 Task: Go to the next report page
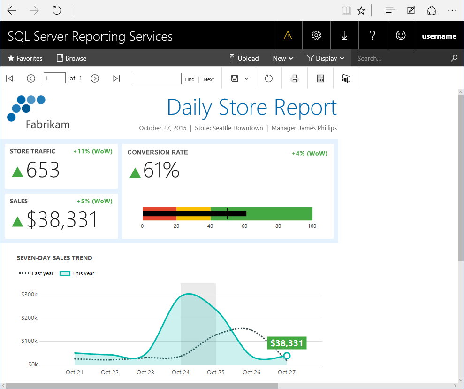point(95,78)
